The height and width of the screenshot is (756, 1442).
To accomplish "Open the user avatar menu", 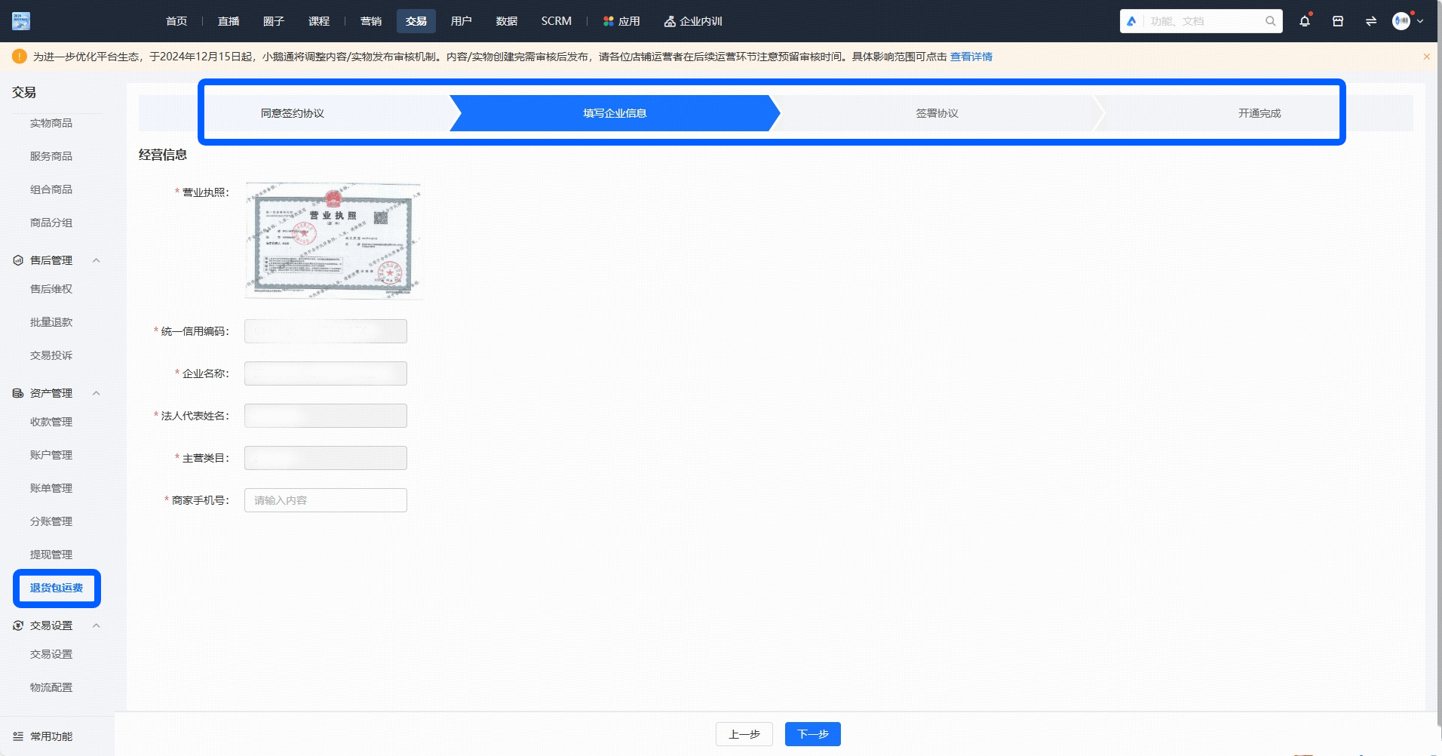I will 1401,21.
